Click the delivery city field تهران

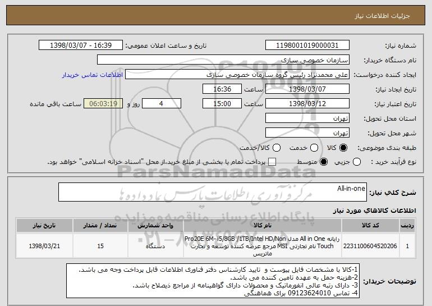pos(307,133)
